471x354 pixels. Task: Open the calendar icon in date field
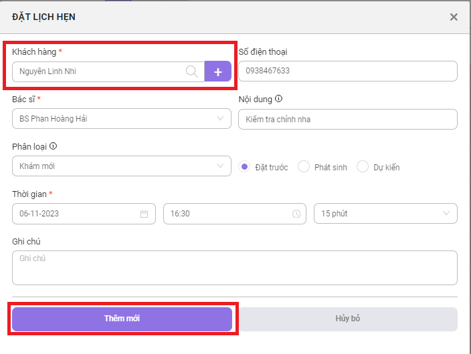coord(145,214)
